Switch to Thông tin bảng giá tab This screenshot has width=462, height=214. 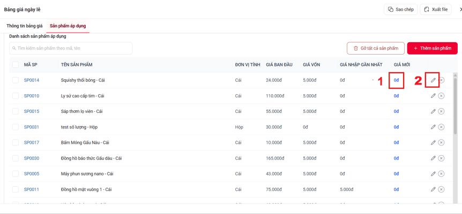pos(25,26)
